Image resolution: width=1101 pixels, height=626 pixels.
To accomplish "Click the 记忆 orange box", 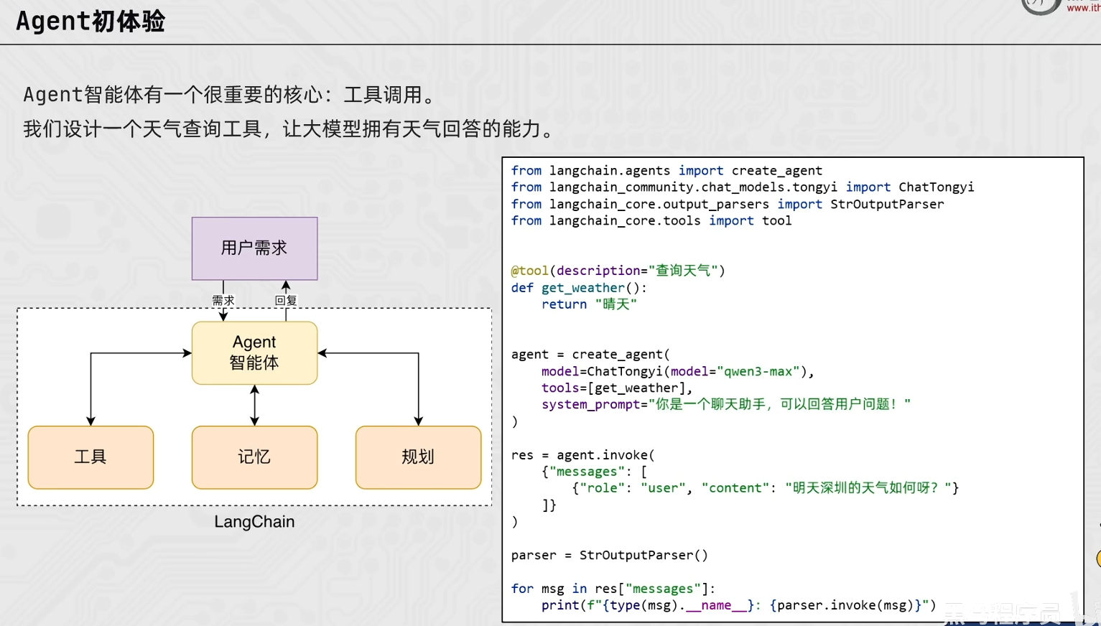I will (254, 457).
